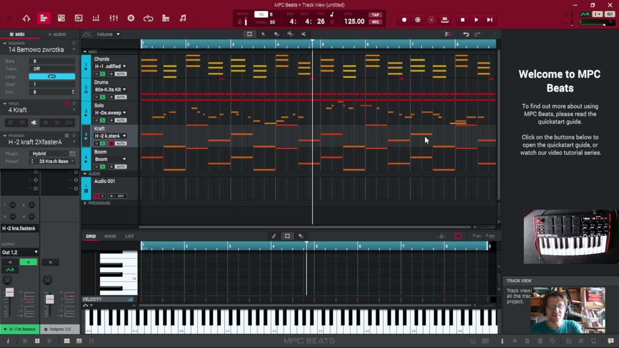The image size is (619, 348).
Task: Switch to the LIST editor tab
Action: coord(129,236)
